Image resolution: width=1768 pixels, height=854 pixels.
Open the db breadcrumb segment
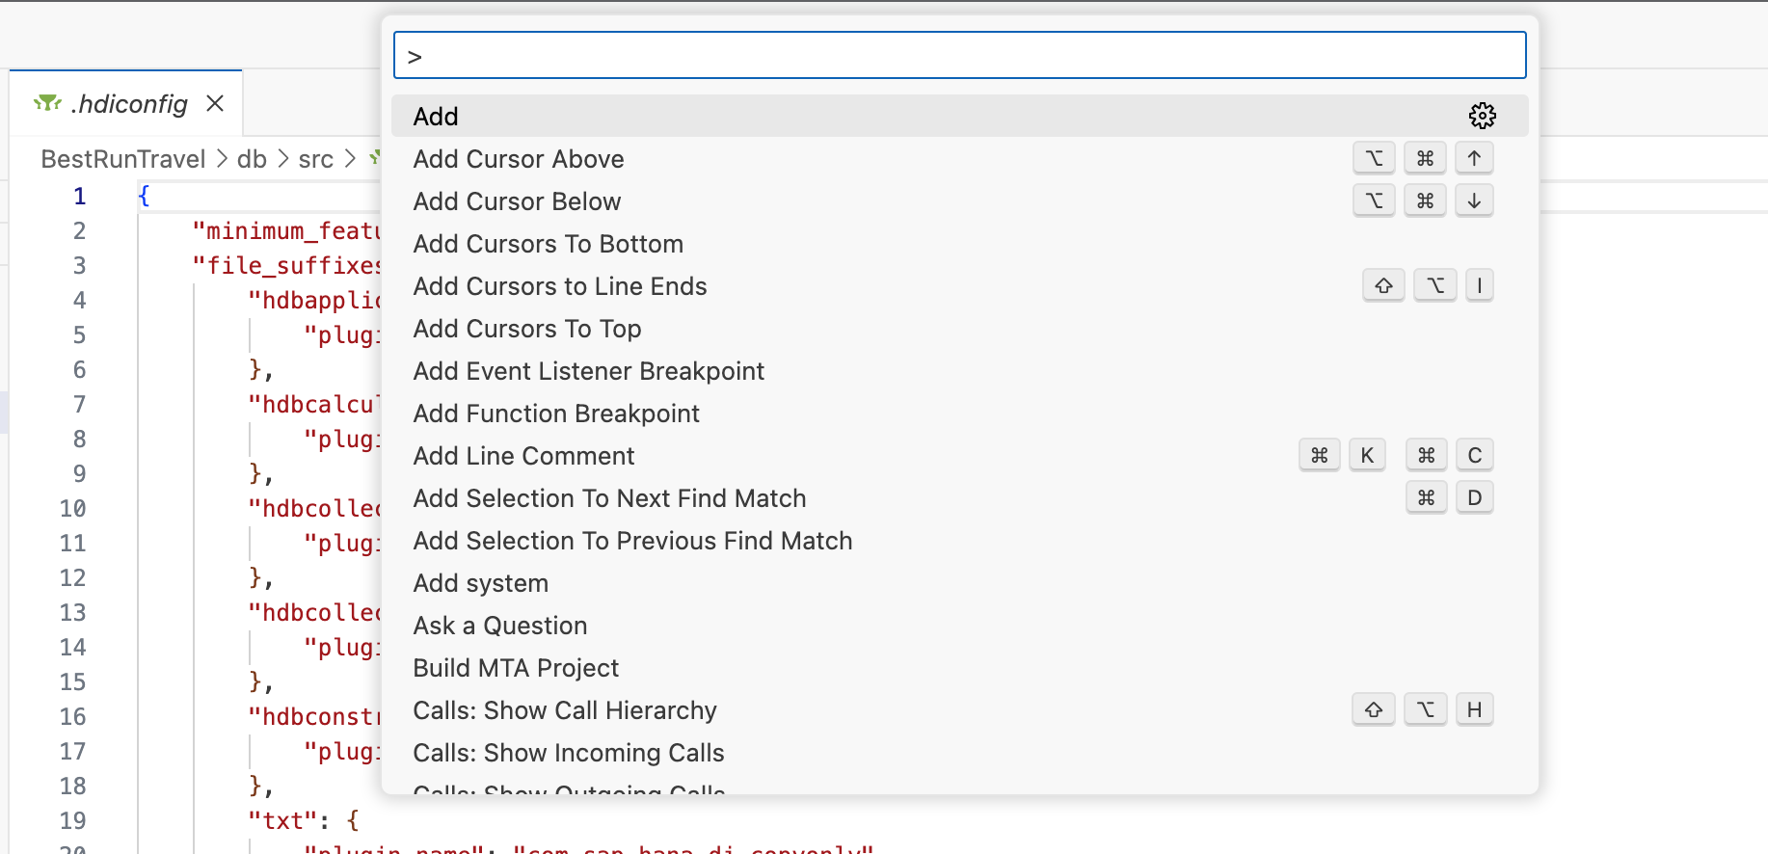coord(252,159)
